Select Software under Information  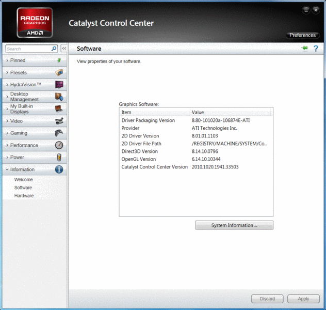[x=23, y=188]
